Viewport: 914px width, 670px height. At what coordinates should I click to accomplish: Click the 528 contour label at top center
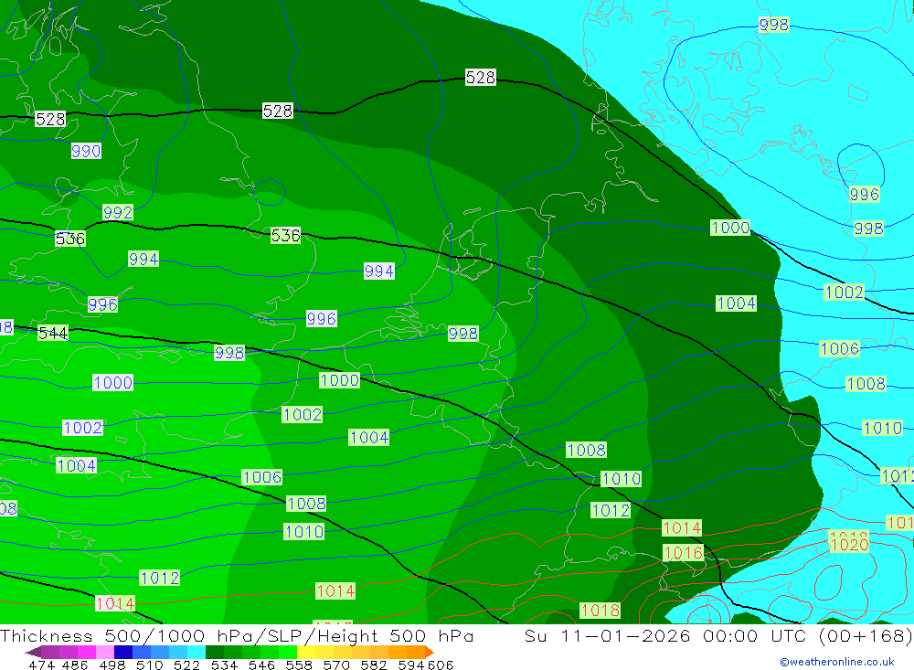480,78
